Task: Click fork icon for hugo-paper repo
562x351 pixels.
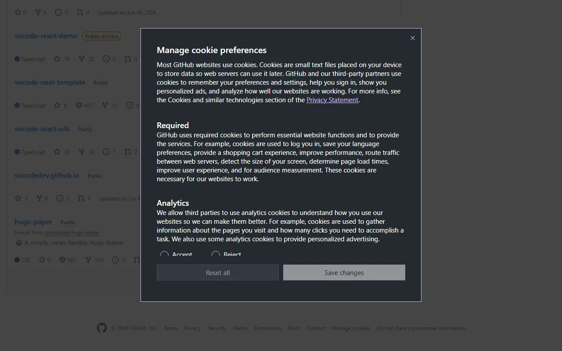Action: 88,260
